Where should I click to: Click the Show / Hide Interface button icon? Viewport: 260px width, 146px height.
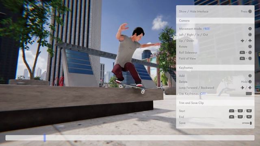[250, 11]
